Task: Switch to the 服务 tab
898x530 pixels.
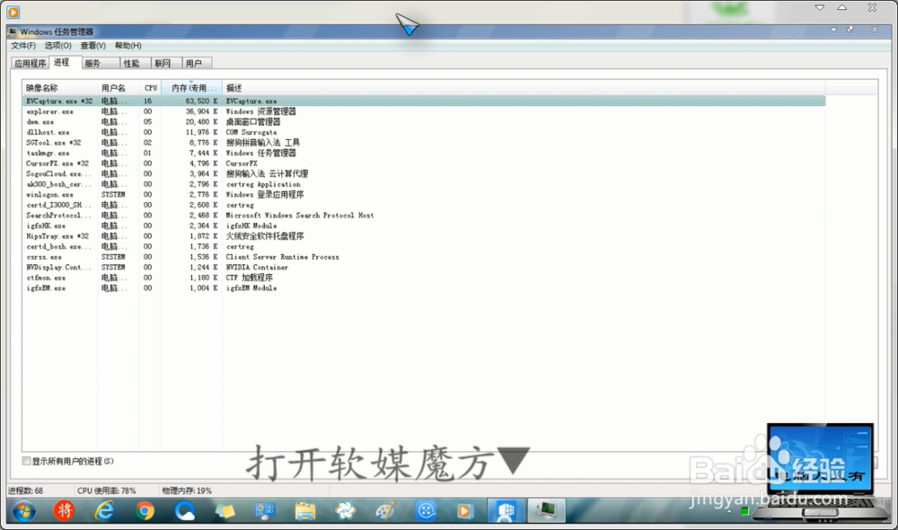Action: (101, 63)
